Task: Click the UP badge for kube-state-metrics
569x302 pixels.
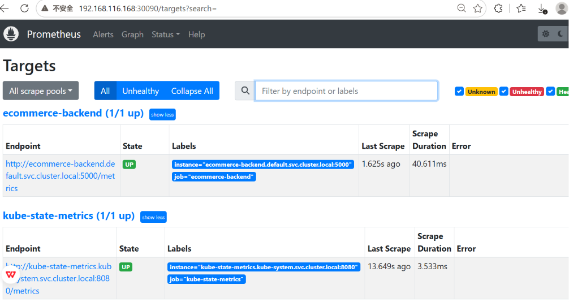Action: [x=126, y=267]
